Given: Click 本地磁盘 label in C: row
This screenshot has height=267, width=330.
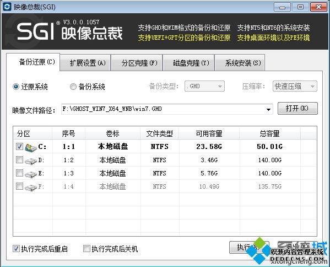Looking at the screenshot, I should 113,146.
